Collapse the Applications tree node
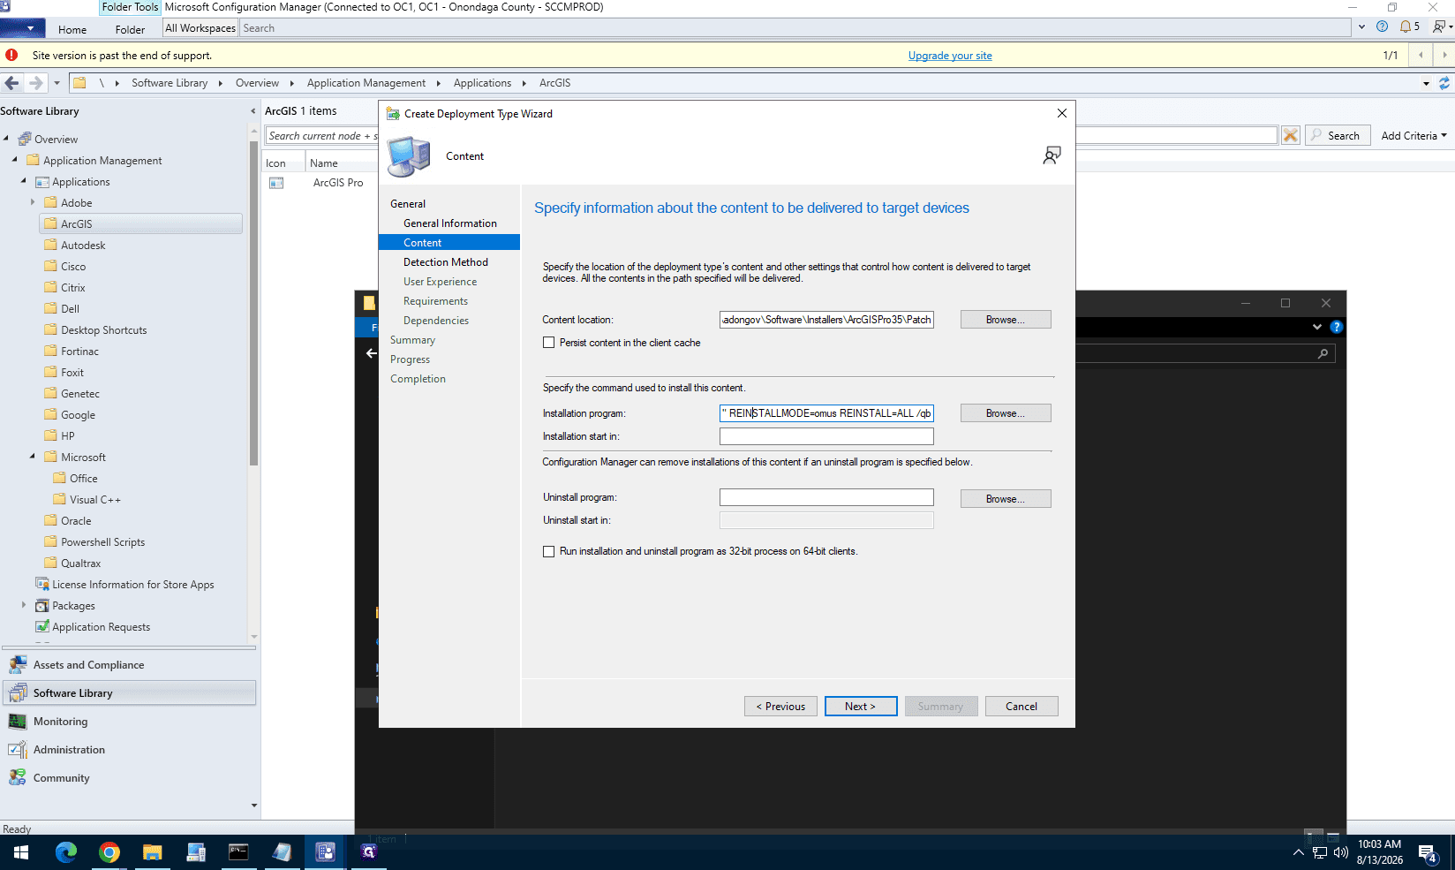This screenshot has height=870, width=1455. [24, 181]
